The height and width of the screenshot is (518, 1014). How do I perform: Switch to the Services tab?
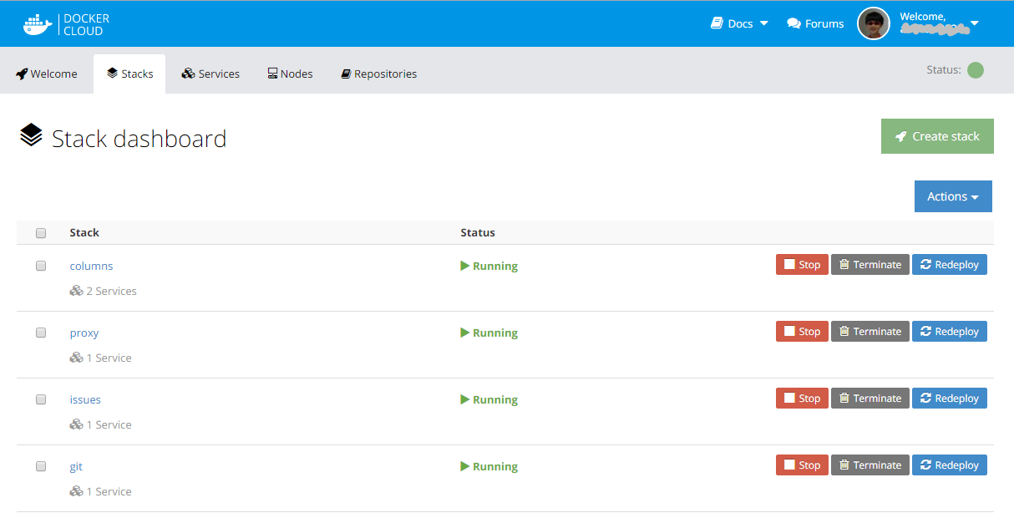[x=210, y=74]
